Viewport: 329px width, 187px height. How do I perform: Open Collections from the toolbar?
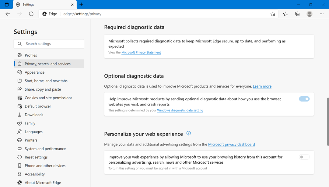(x=297, y=14)
